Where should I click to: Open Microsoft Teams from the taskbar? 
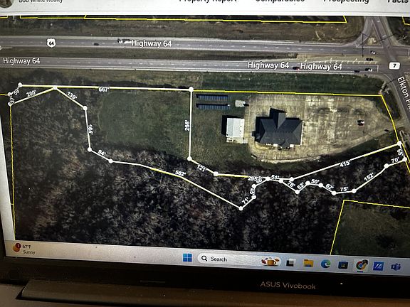(395, 266)
